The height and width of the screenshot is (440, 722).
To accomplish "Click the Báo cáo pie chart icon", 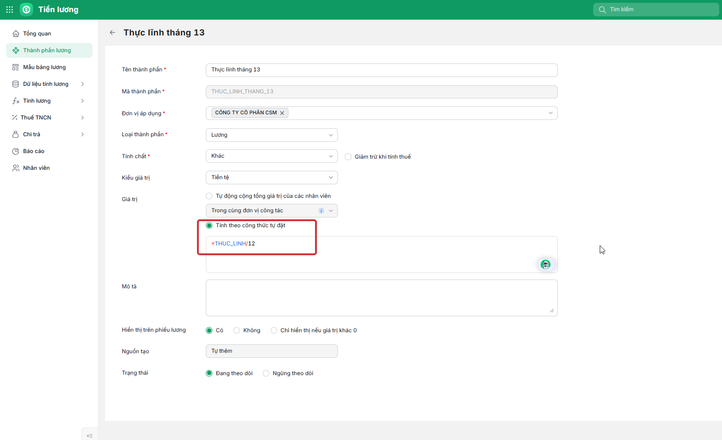I will 16,151.
